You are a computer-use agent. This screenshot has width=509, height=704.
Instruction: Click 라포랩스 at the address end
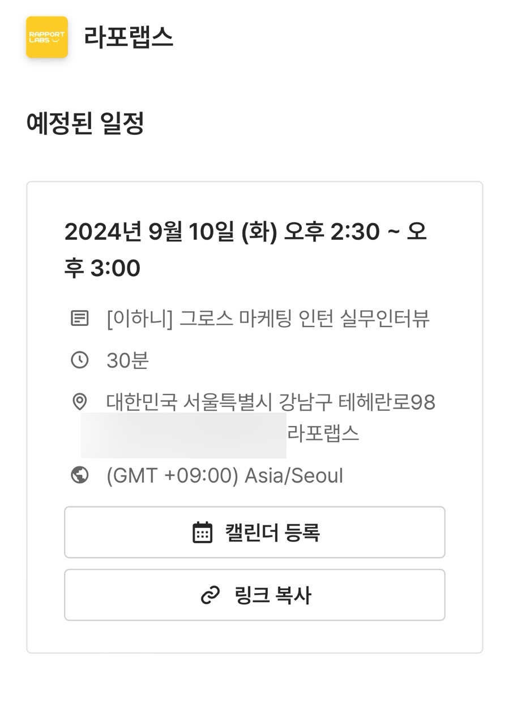click(x=324, y=434)
